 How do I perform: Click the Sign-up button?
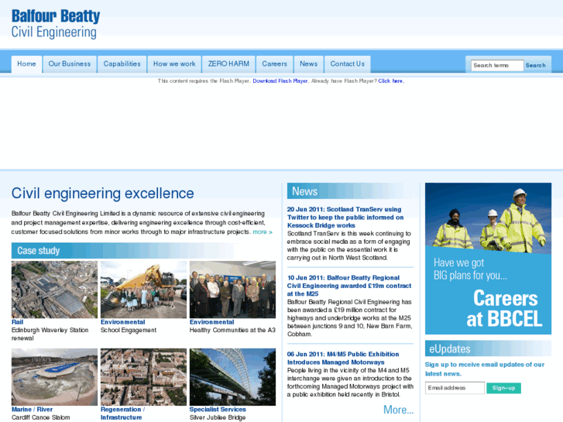503,388
